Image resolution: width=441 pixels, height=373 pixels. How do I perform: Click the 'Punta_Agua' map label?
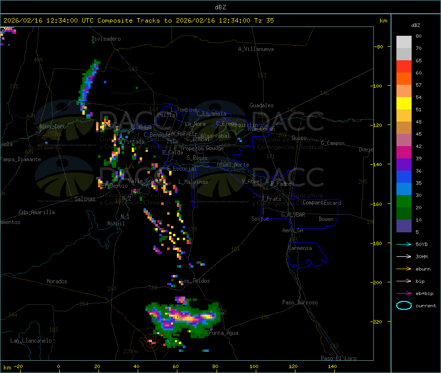pos(223,333)
